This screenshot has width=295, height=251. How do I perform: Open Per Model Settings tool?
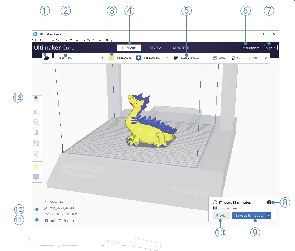[x=37, y=143]
